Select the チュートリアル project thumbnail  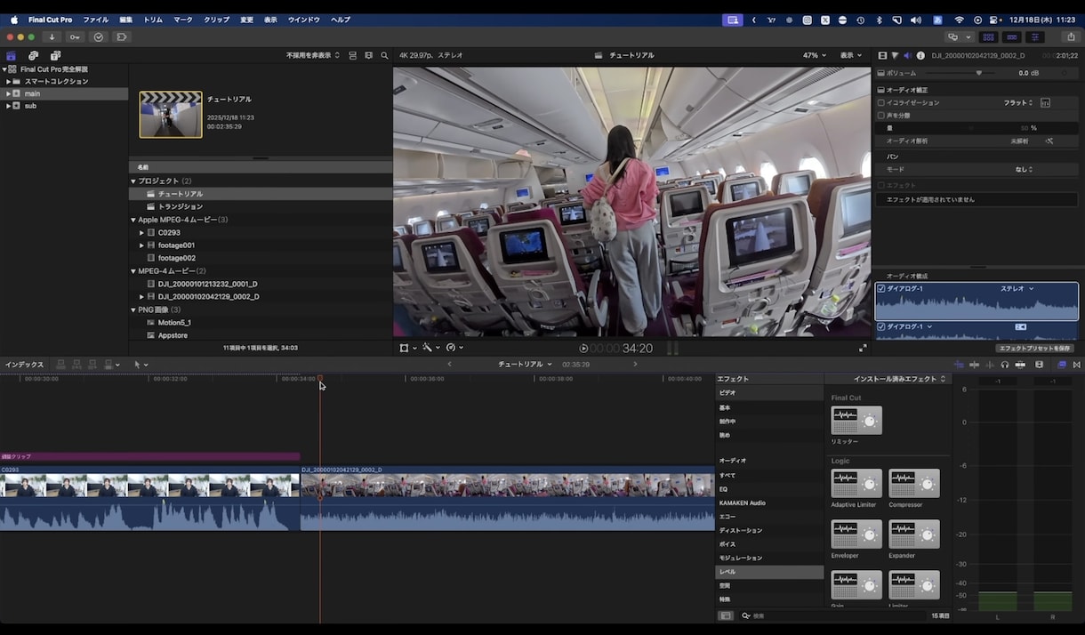(x=171, y=115)
